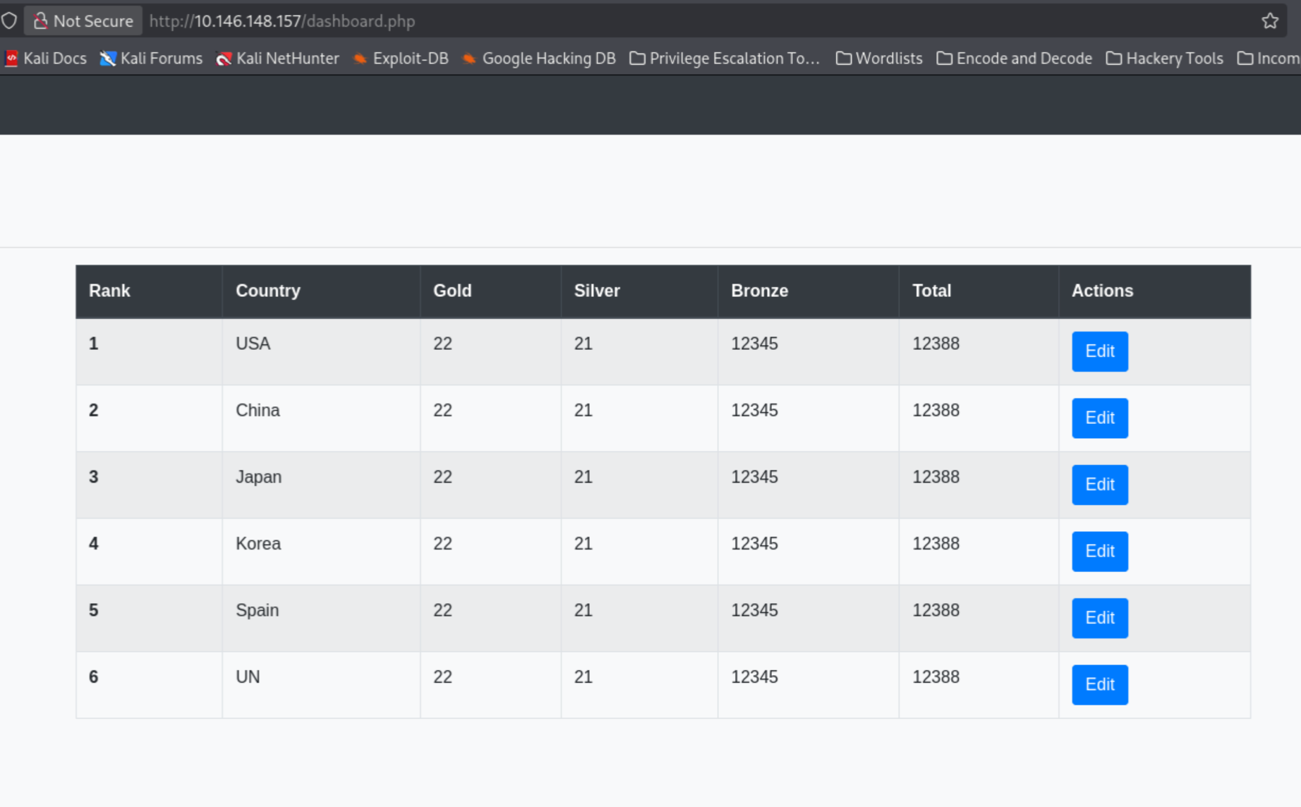
Task: Click Edit button for China row
Action: 1099,418
